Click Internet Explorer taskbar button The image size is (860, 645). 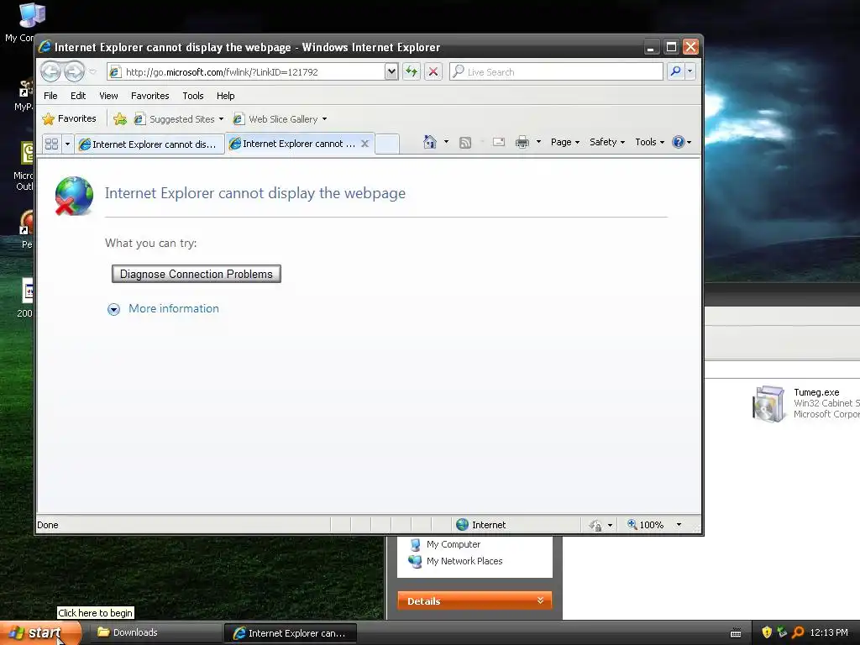[291, 633]
